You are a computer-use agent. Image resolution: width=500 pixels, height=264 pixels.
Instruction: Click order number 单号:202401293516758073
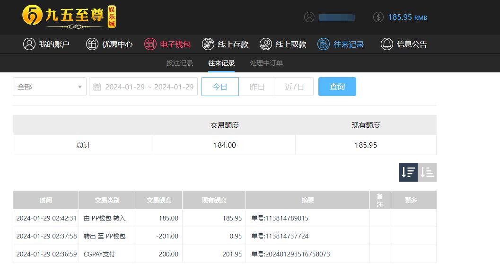click(290, 254)
